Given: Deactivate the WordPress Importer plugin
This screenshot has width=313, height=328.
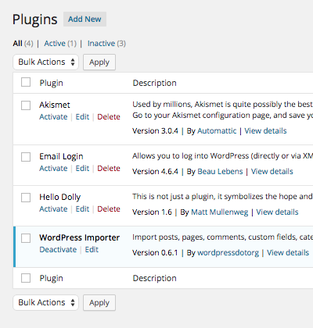Looking at the screenshot, I should point(58,250).
